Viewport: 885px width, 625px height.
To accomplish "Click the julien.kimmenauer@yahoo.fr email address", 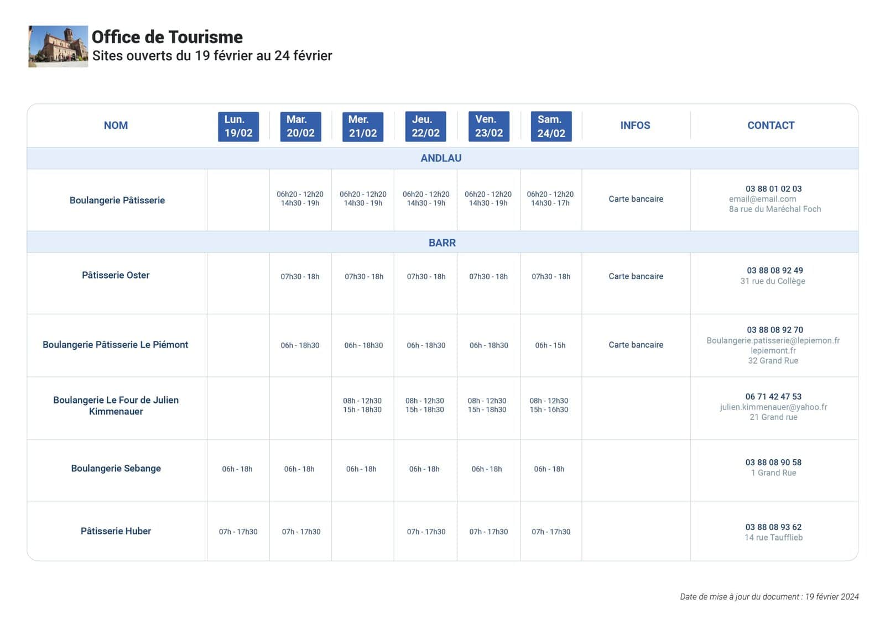I will 773,407.
